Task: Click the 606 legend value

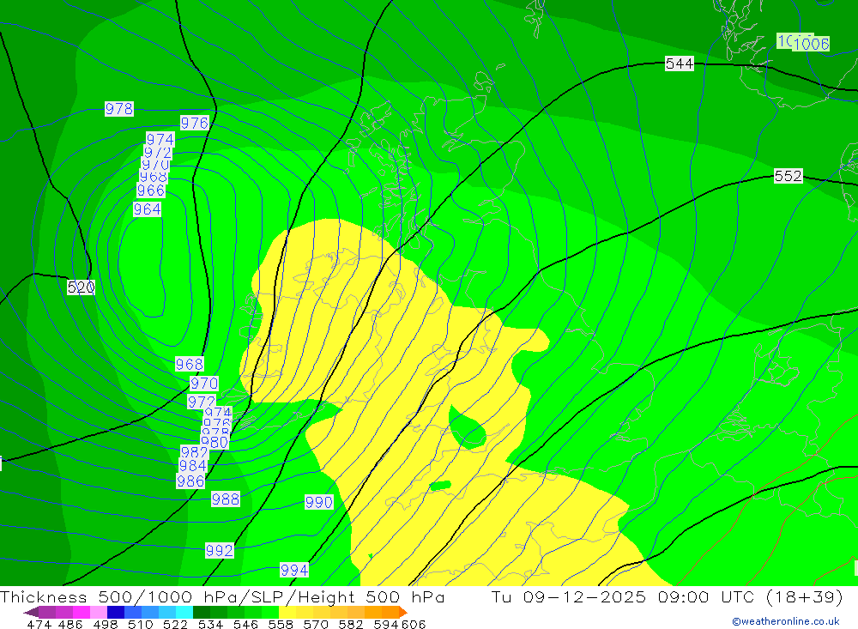Action: point(414,624)
